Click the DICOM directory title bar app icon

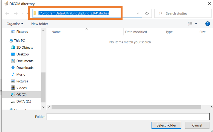pos(6,4)
